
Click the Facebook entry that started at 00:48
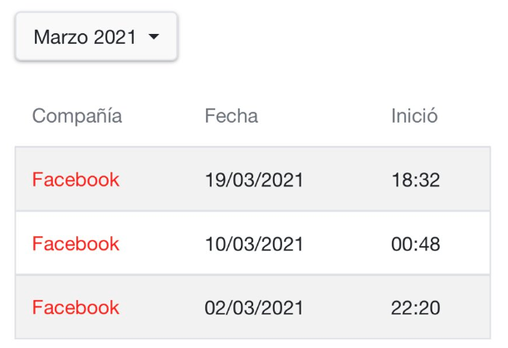[x=76, y=244]
